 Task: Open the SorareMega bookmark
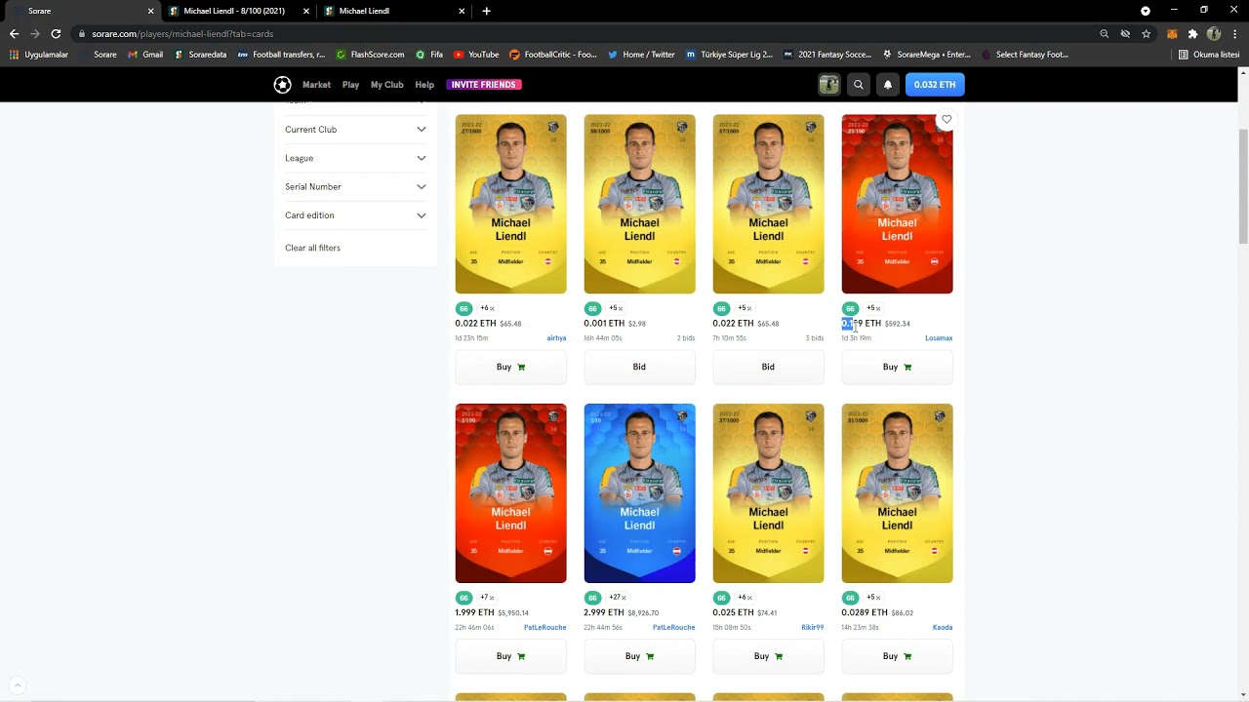[926, 55]
